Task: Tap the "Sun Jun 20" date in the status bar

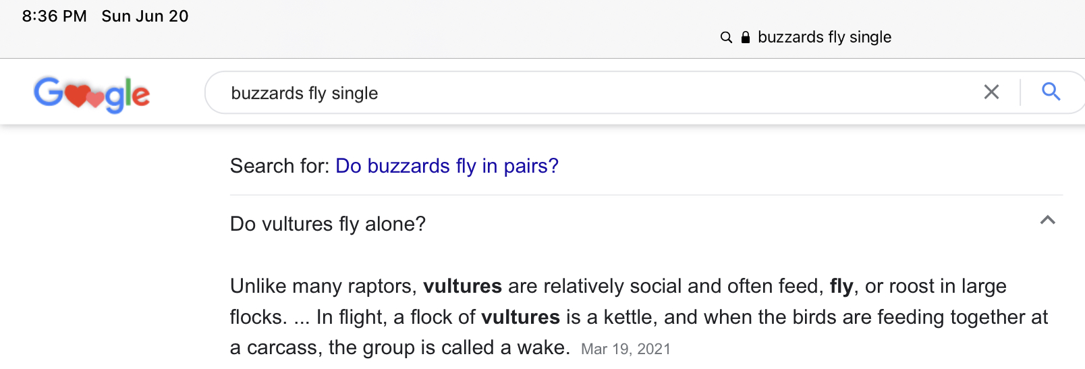Action: pos(145,16)
